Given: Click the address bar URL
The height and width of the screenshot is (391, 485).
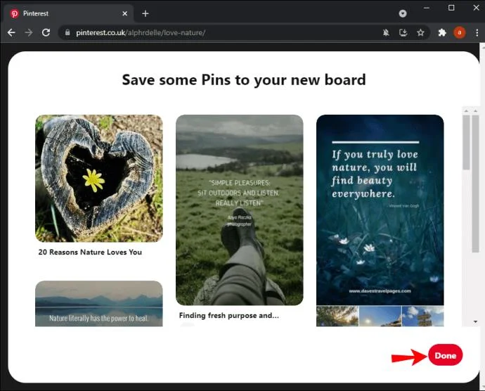Looking at the screenshot, I should click(141, 32).
